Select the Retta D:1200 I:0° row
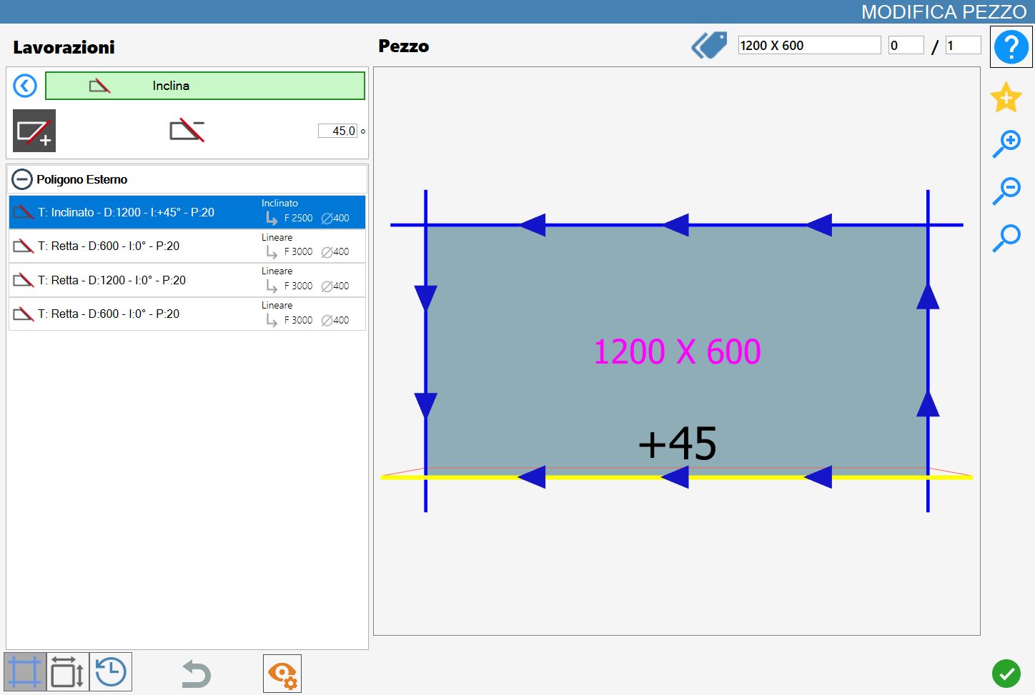Image resolution: width=1035 pixels, height=695 pixels. [187, 280]
